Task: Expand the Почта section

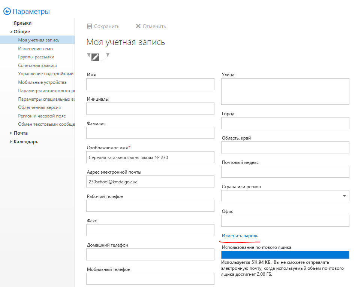Action: point(11,133)
